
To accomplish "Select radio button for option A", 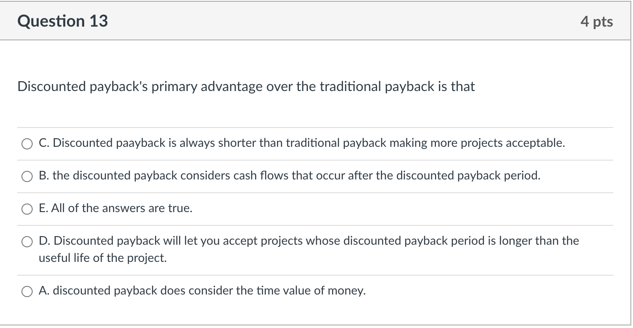I will 27,291.
